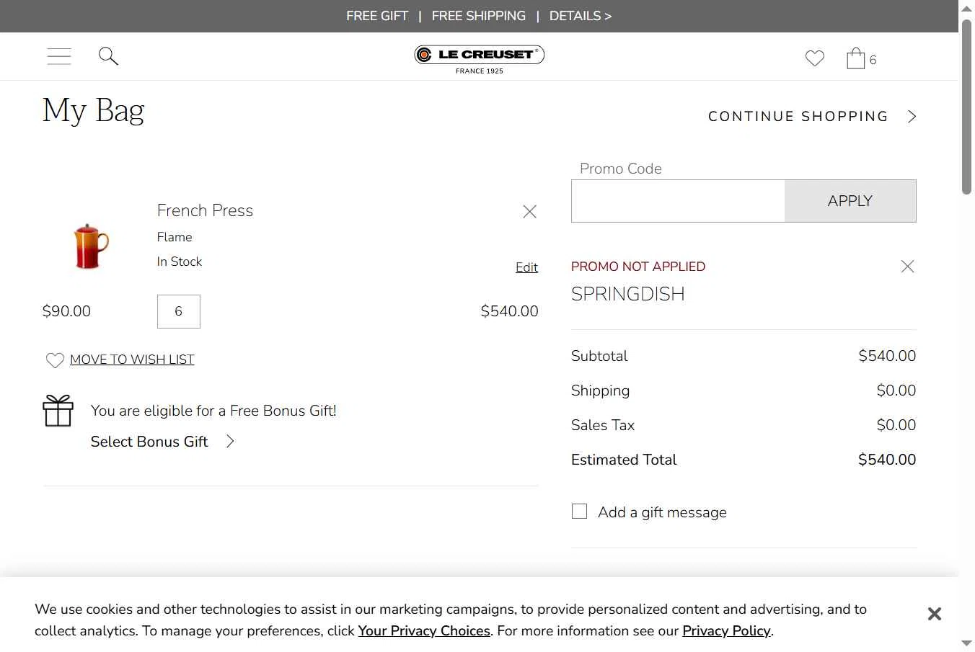This screenshot has width=975, height=652.
Task: Expand the Select Bonus Gift chevron
Action: [230, 442]
